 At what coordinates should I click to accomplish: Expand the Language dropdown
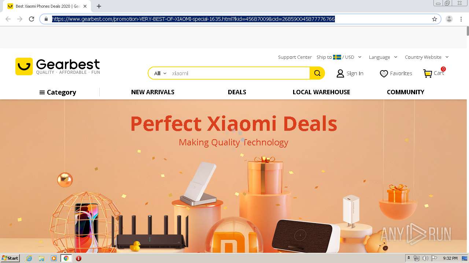(383, 57)
